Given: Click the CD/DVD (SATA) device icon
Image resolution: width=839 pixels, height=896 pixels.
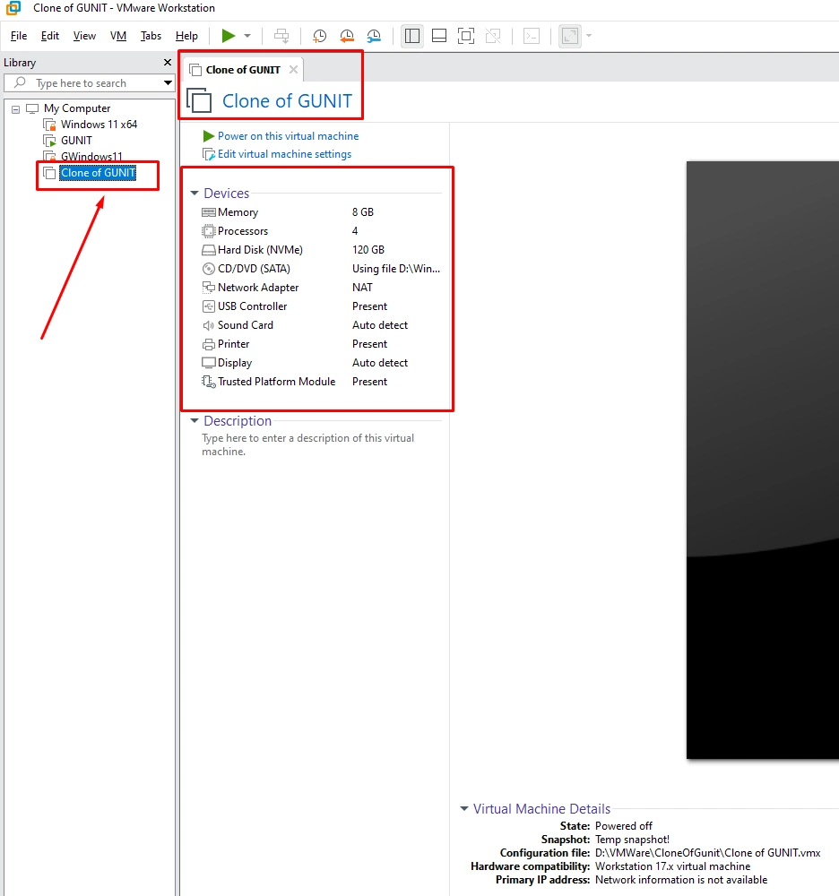Looking at the screenshot, I should [209, 269].
